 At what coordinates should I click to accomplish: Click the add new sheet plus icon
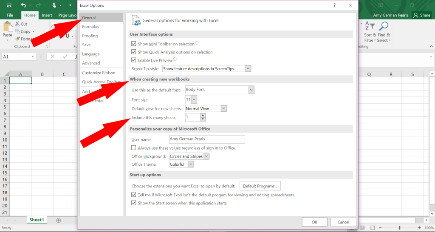click(x=59, y=220)
